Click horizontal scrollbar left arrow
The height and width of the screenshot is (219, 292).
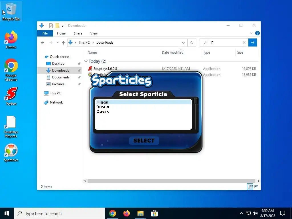[x=85, y=181]
